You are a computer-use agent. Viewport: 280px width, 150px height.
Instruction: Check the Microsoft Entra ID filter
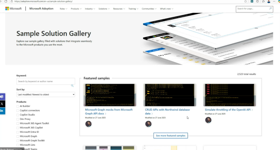[x=18, y=132]
